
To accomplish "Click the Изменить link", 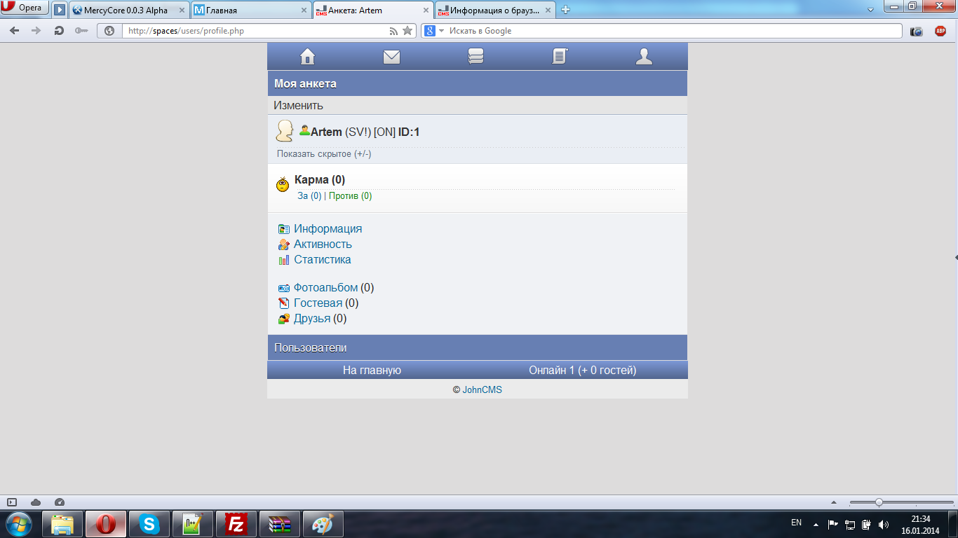I will tap(298, 106).
